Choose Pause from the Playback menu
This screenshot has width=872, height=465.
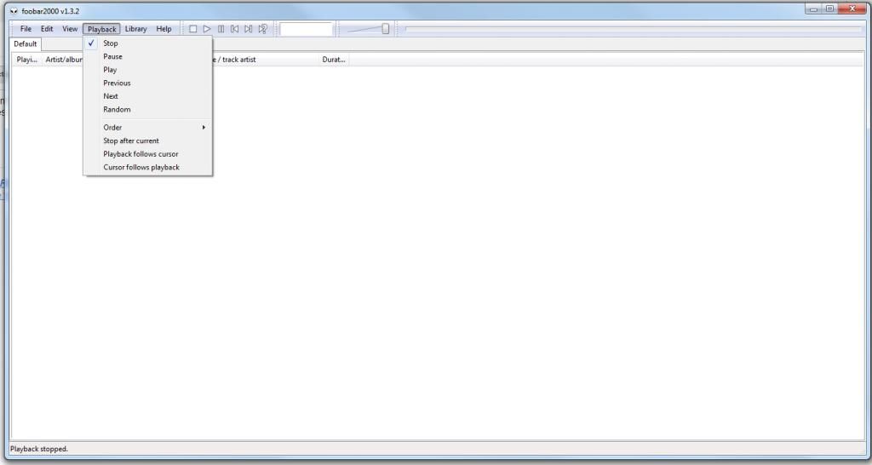click(x=148, y=57)
